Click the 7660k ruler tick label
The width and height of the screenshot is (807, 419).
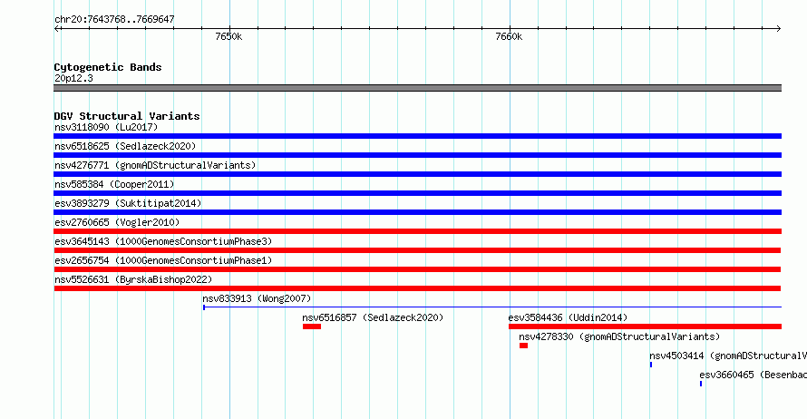pyautogui.click(x=509, y=36)
